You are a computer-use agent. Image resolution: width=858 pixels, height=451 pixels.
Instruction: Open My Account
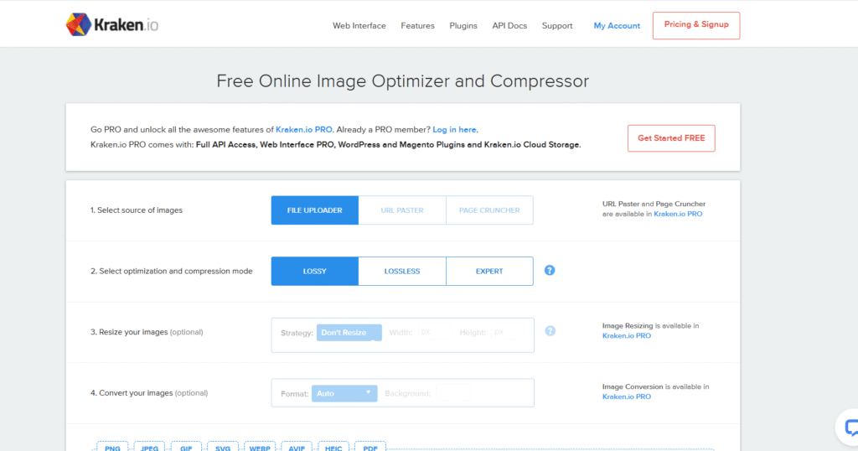[617, 26]
